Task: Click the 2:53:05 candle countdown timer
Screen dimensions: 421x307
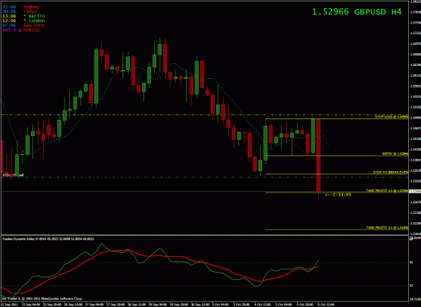Action: (x=338, y=195)
